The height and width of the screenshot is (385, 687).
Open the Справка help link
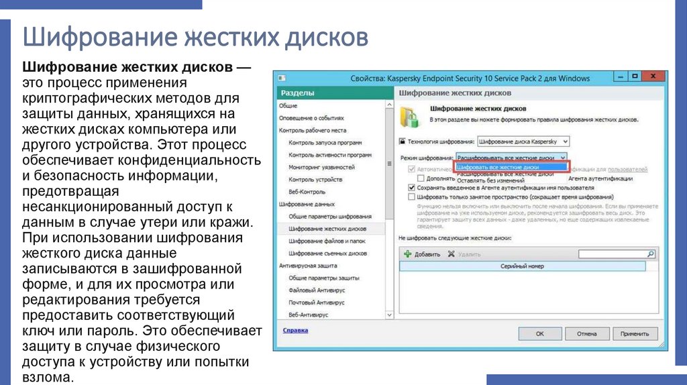click(x=295, y=330)
